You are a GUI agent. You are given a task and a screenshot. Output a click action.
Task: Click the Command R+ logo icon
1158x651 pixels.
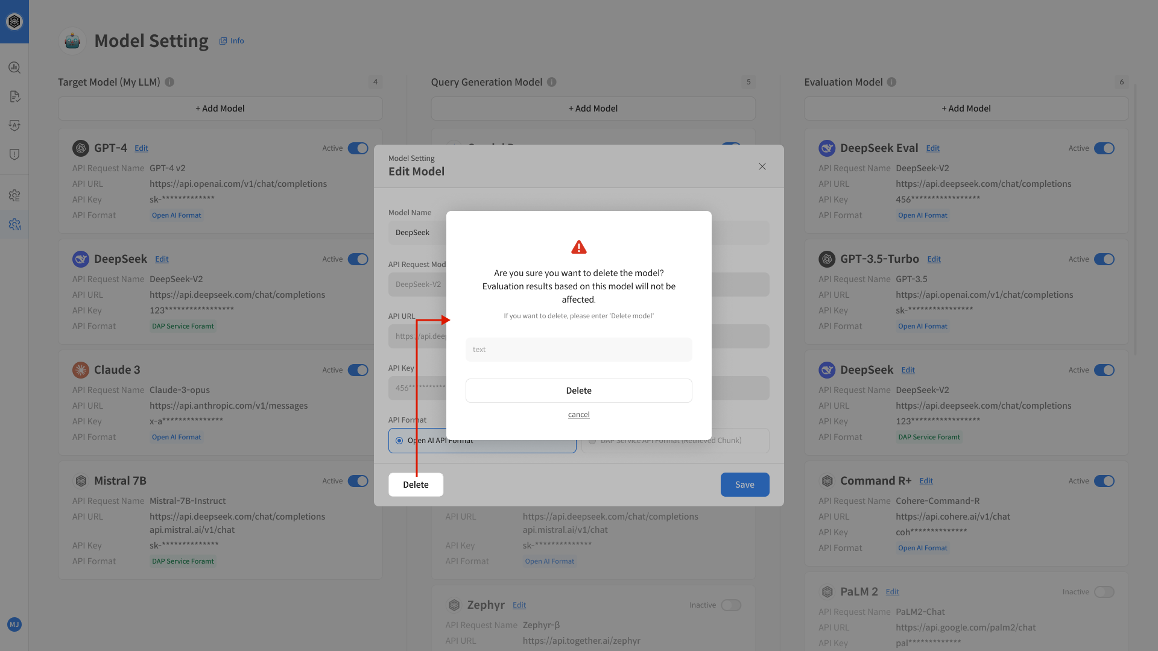click(827, 481)
